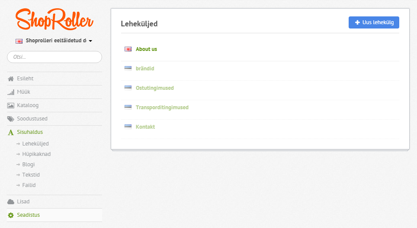Image resolution: width=417 pixels, height=228 pixels.
Task: Open the Transporditingimused page link
Action: click(x=162, y=107)
